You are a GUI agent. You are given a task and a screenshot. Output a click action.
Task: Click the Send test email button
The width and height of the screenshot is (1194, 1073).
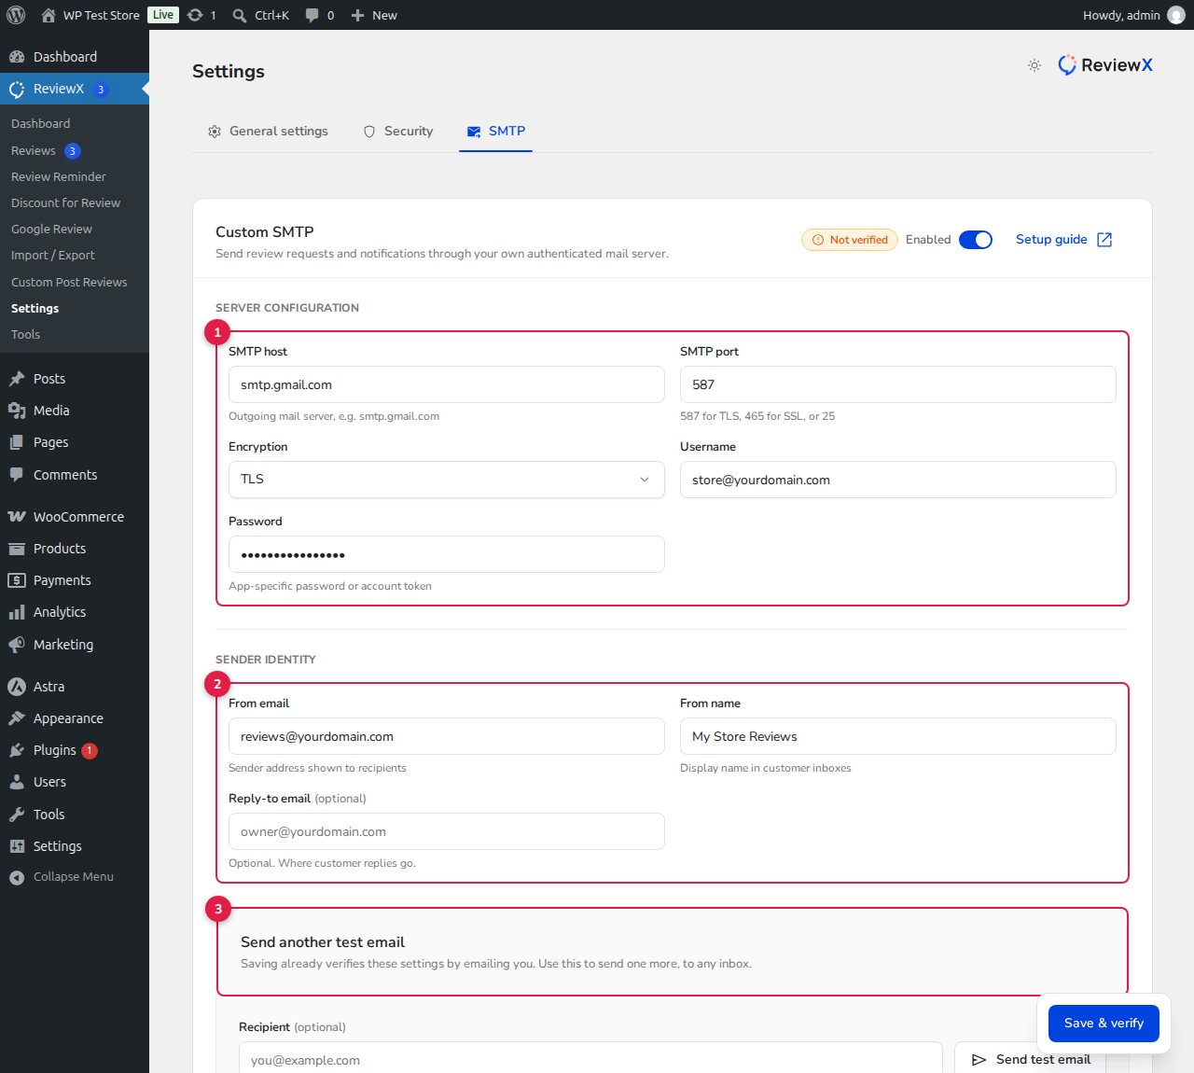coord(1031,1059)
